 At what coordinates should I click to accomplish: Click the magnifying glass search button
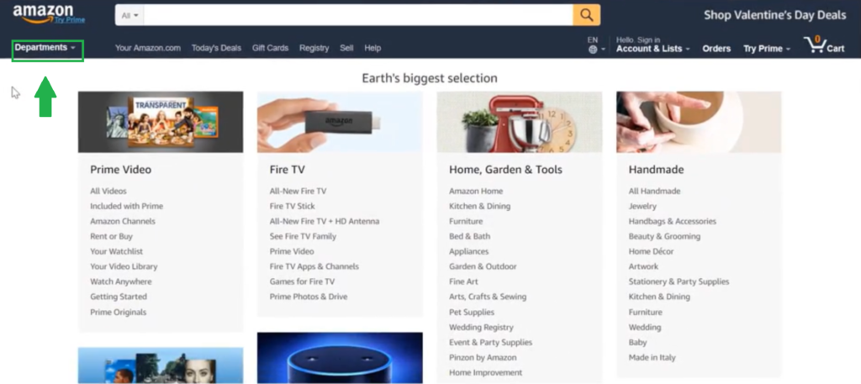pos(586,15)
